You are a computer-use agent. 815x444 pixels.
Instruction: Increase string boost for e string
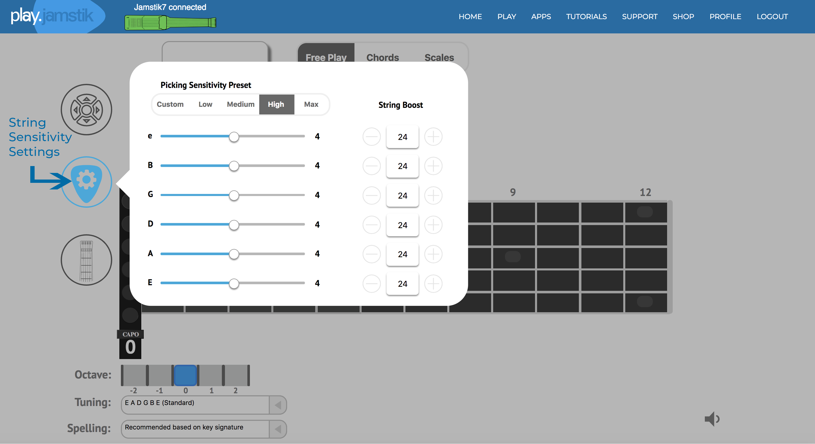point(433,137)
